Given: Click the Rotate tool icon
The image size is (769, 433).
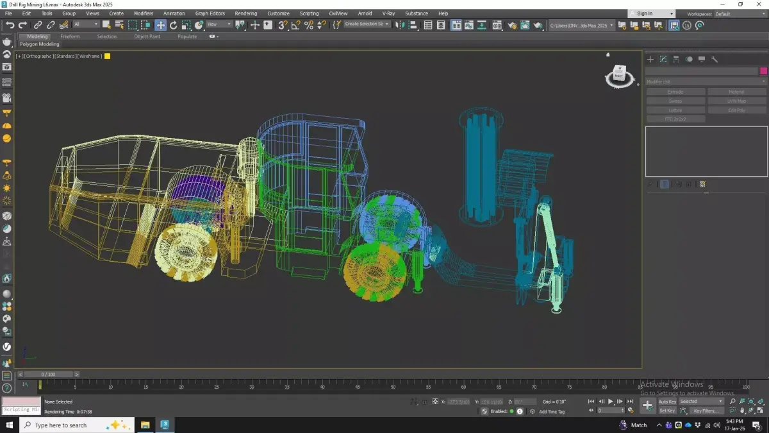Looking at the screenshot, I should click(173, 25).
